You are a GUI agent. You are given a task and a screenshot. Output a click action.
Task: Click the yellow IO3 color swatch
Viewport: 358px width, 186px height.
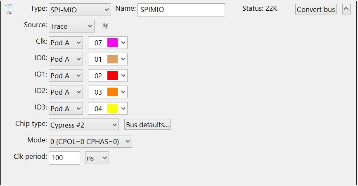pyautogui.click(x=113, y=108)
